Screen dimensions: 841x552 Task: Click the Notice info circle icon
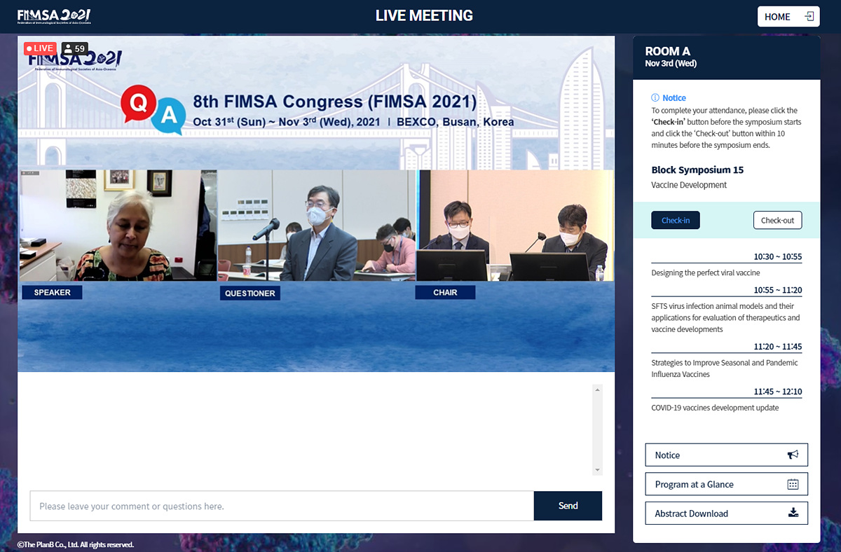point(655,98)
